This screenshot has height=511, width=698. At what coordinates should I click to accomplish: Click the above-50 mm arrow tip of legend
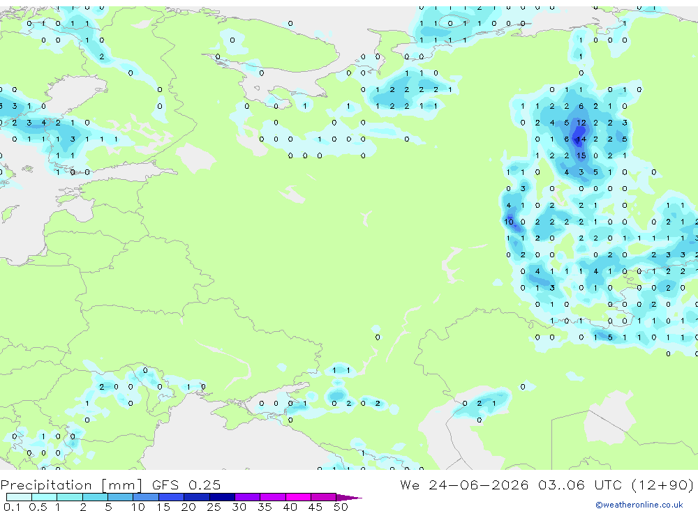349,497
